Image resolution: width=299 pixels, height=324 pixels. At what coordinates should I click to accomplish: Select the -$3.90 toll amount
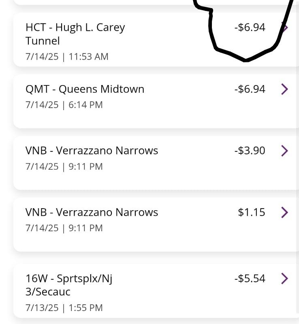coord(250,151)
